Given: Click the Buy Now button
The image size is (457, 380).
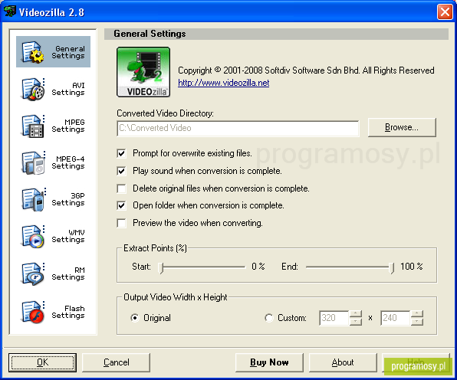Looking at the screenshot, I should [269, 362].
